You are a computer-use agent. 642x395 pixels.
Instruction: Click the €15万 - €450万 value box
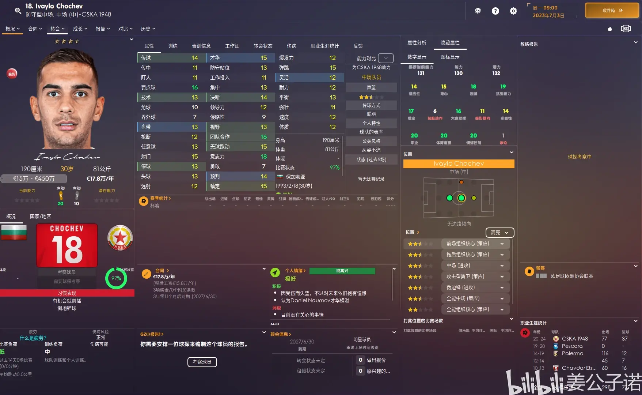[x=34, y=178]
